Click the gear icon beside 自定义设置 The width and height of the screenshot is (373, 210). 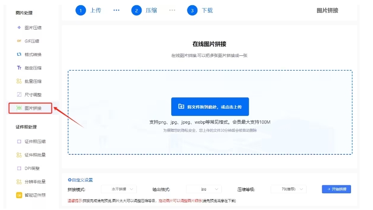tap(70, 180)
